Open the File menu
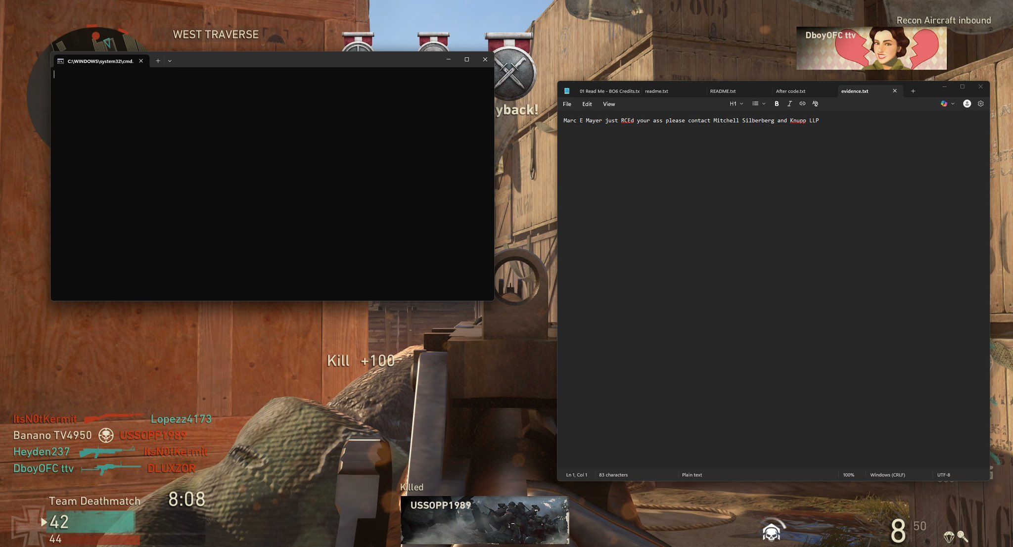This screenshot has width=1013, height=547. [x=567, y=104]
